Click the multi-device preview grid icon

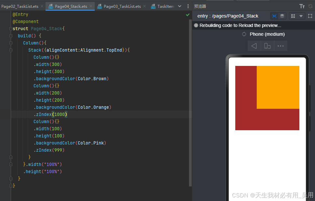point(293,16)
